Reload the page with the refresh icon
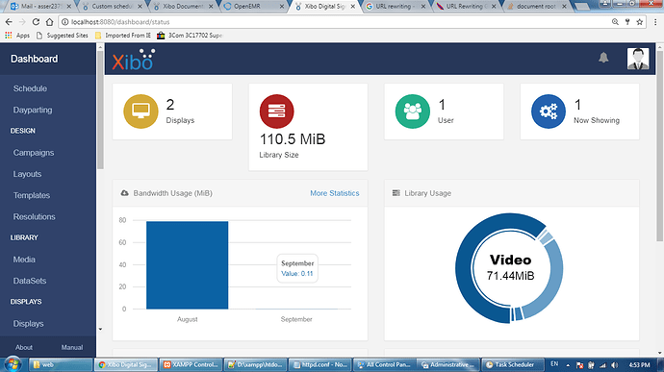Screen dimensions: 664x372 click(36, 22)
